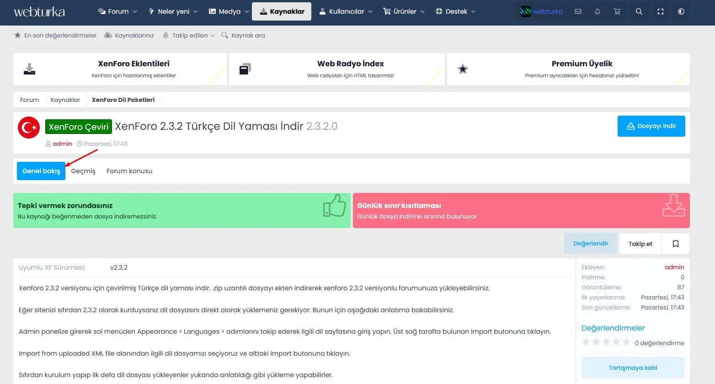This screenshot has height=384, width=715.
Task: Open Neler yeni nav item
Action: [x=169, y=11]
